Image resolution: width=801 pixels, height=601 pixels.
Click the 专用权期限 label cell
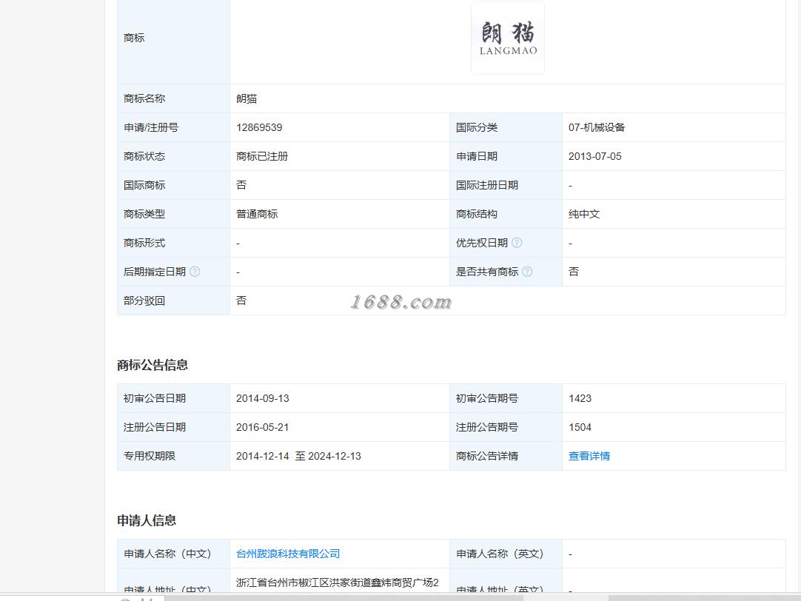pos(174,456)
